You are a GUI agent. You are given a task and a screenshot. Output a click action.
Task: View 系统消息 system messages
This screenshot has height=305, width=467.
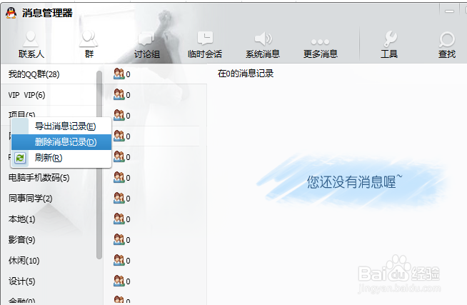(263, 45)
